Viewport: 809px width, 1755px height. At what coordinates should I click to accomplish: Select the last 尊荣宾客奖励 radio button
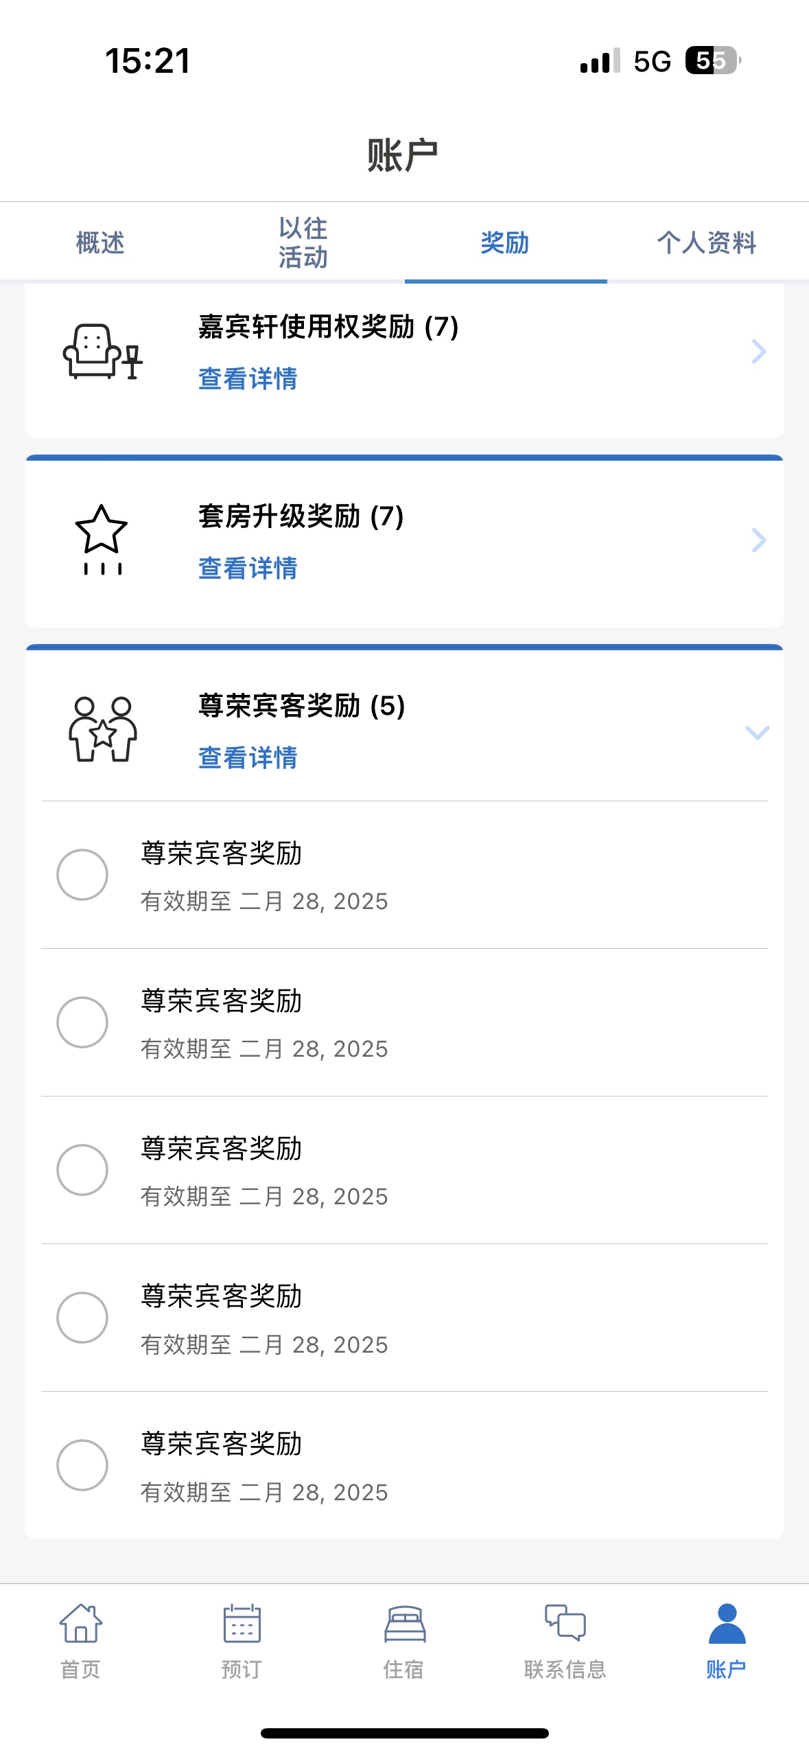pos(82,1465)
